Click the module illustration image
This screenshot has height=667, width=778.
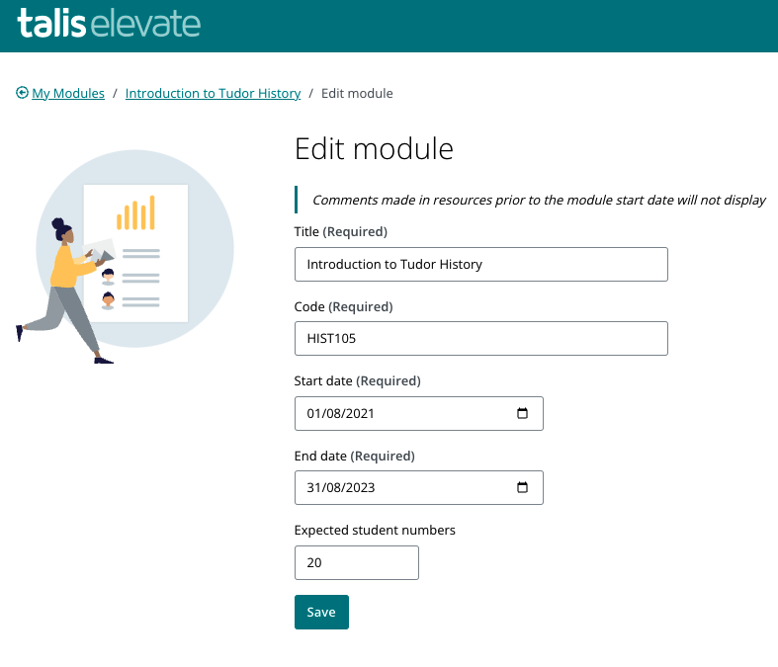(125, 256)
